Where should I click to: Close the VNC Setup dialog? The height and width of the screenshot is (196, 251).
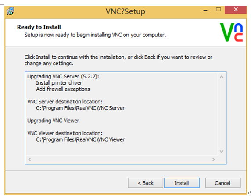[x=236, y=10]
